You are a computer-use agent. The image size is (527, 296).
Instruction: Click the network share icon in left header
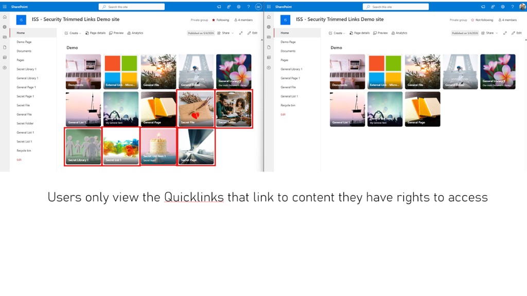(x=229, y=7)
